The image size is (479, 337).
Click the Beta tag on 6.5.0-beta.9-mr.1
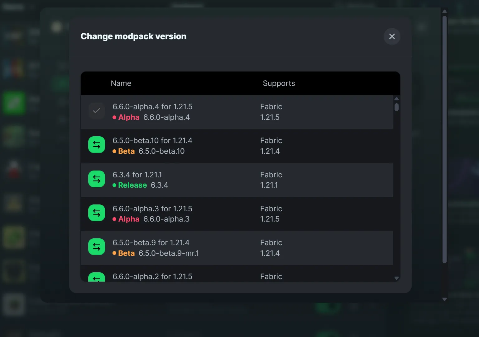[x=126, y=253]
